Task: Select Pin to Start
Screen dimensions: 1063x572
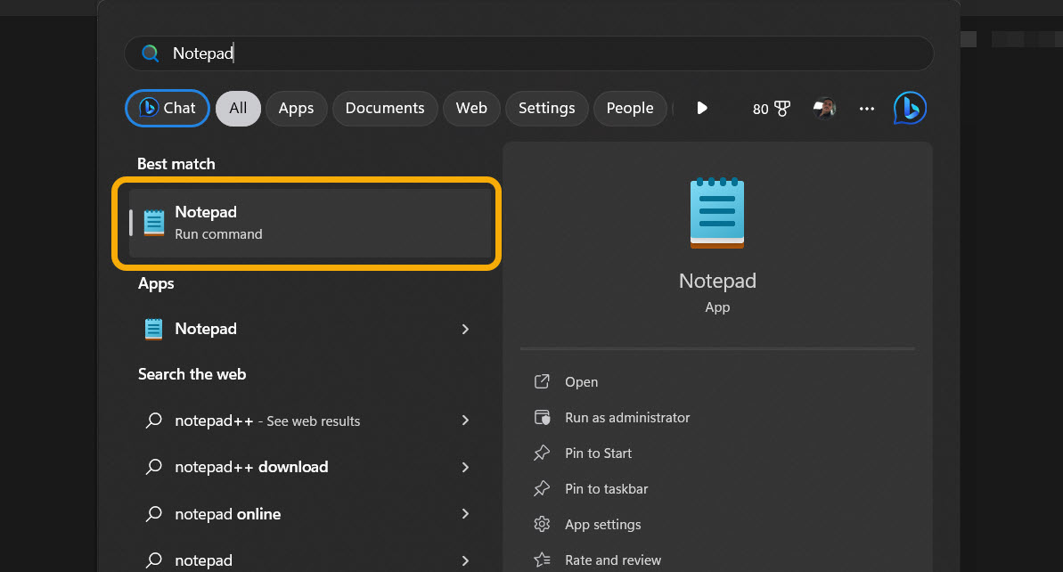Action: tap(598, 453)
